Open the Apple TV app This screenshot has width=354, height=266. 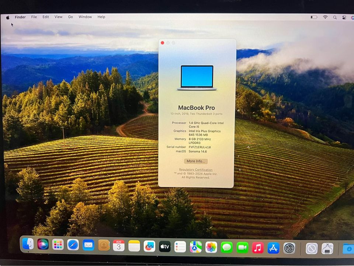(x=165, y=246)
